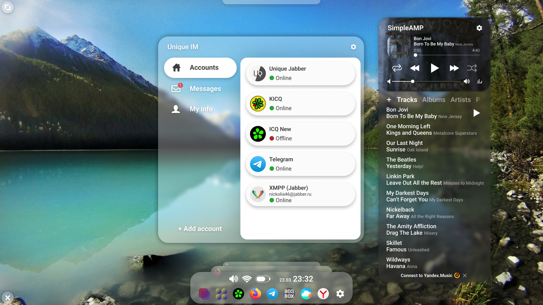Image resolution: width=543 pixels, height=305 pixels.
Task: Toggle the battery switch in dock
Action: point(263,279)
